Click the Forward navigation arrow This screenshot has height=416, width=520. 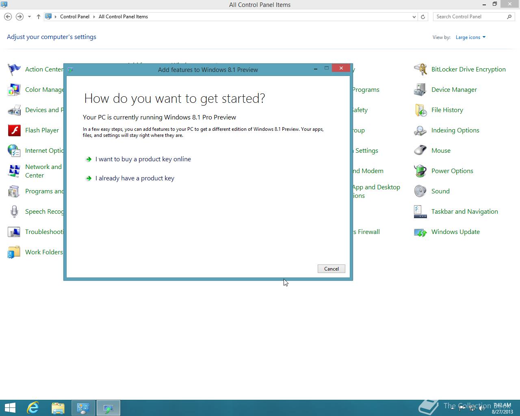coord(19,17)
